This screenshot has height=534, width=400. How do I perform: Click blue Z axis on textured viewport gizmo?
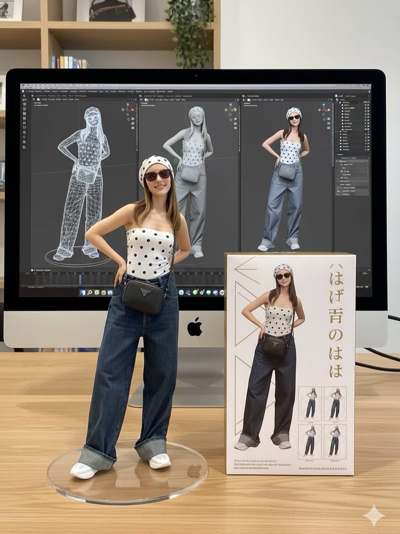[324, 105]
